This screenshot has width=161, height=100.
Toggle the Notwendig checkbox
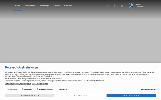pyautogui.click(x=6, y=89)
